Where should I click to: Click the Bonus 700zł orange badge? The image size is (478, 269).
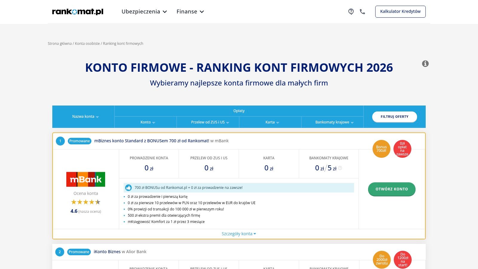click(x=382, y=149)
